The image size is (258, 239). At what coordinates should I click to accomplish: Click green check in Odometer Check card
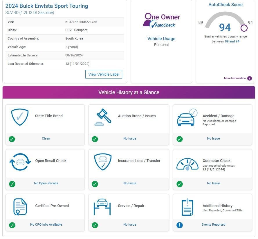180,184
